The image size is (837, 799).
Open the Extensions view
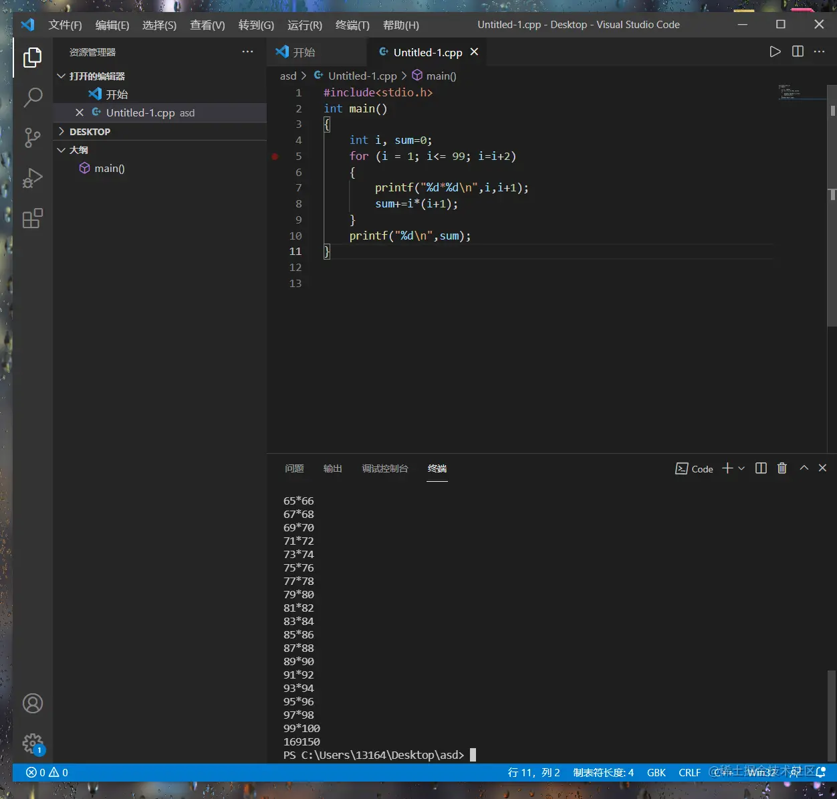[x=32, y=219]
